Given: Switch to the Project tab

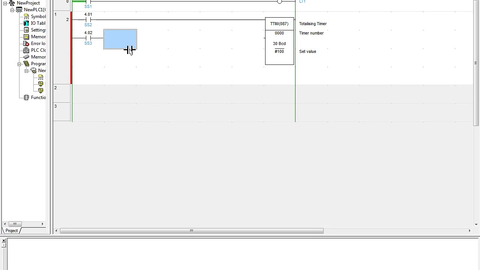Looking at the screenshot, I should tap(12, 231).
